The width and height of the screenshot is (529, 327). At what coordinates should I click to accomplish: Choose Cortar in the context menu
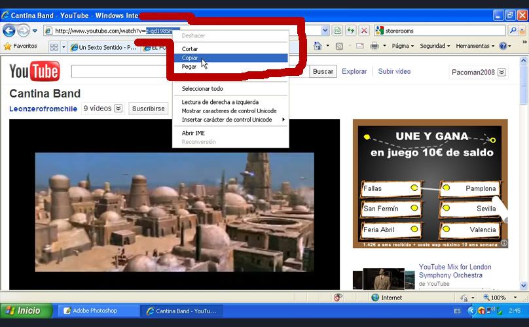point(230,49)
